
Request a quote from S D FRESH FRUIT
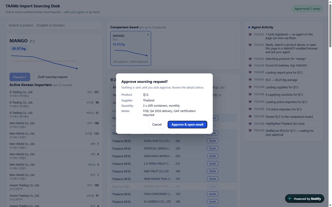pos(213,164)
